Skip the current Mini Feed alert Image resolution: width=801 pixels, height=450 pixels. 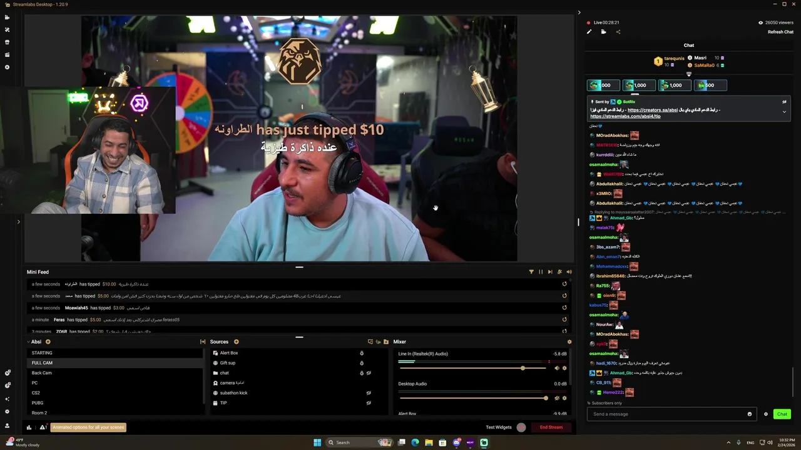click(x=550, y=272)
